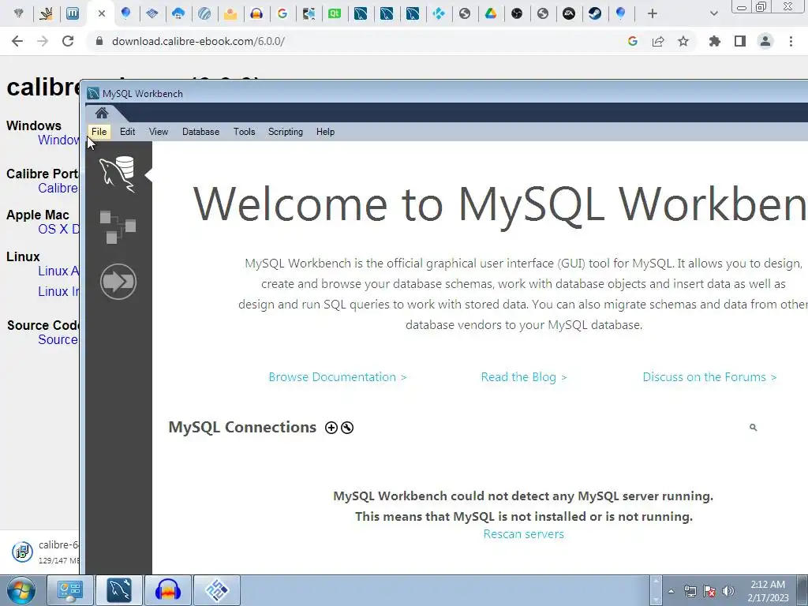The image size is (808, 606).
Task: Open the Edit menu in MySQL Workbench
Action: (x=127, y=132)
